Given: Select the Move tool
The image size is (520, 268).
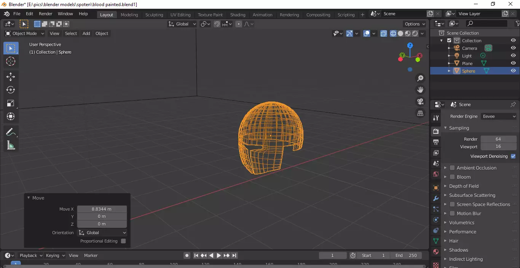Looking at the screenshot, I should coord(11,77).
